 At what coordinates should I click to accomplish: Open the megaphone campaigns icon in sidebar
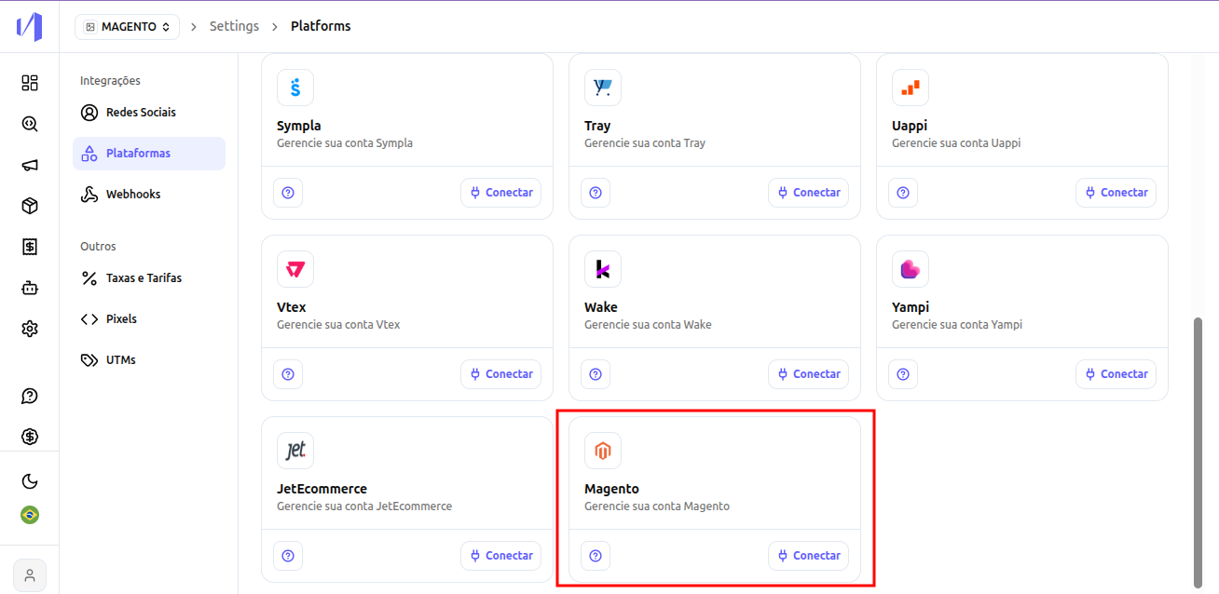[30, 165]
